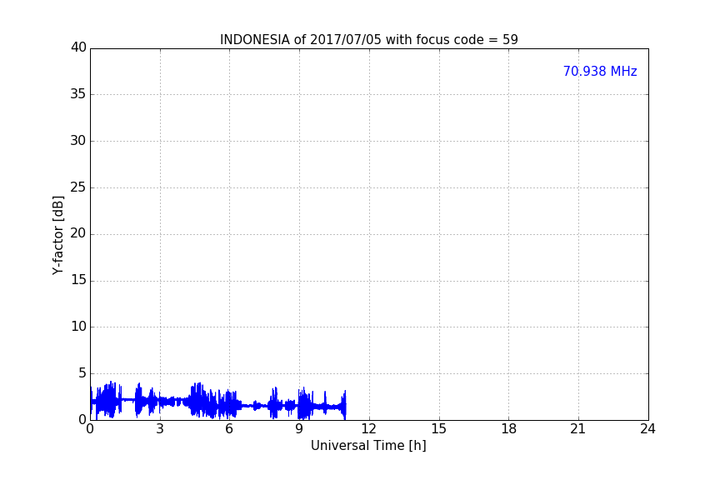Click the y-axis tick label '35'
Viewport: 720px width, 480px height.
(78, 94)
